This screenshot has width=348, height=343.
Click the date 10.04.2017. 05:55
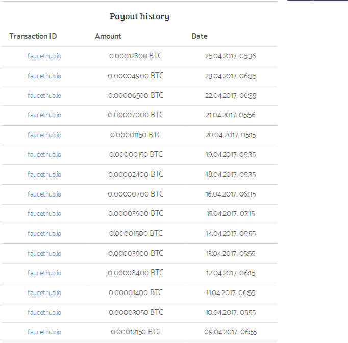(230, 312)
